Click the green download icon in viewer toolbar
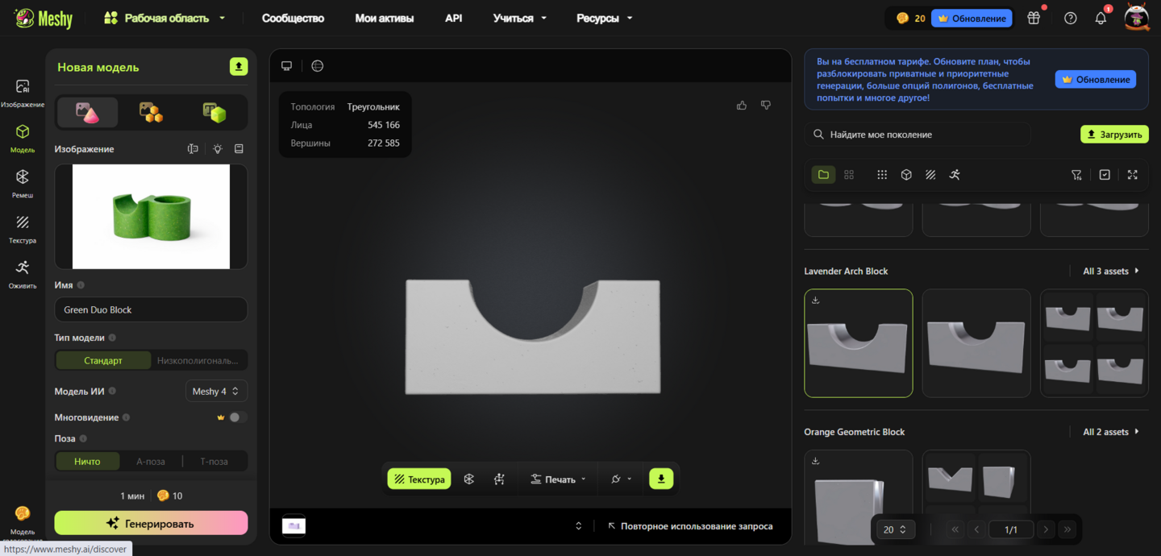Image resolution: width=1161 pixels, height=556 pixels. pyautogui.click(x=661, y=479)
